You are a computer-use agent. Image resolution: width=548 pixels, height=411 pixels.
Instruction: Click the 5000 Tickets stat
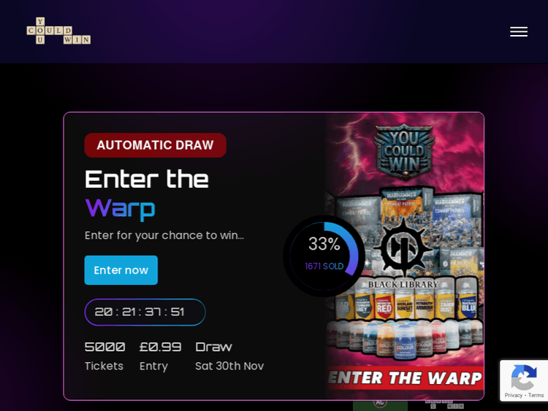(x=104, y=356)
